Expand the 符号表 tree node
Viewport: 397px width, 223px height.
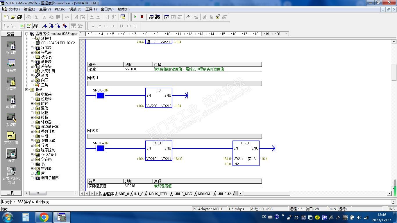pyautogui.click(x=32, y=52)
